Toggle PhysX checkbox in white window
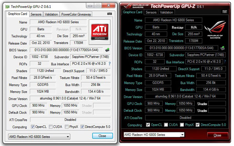 (x=67, y=127)
